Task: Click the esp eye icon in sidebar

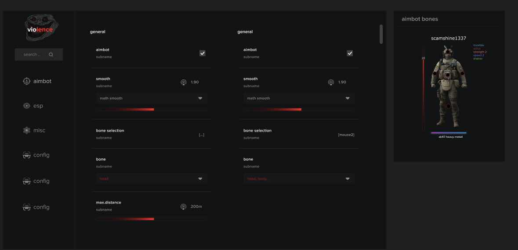Action: point(26,106)
